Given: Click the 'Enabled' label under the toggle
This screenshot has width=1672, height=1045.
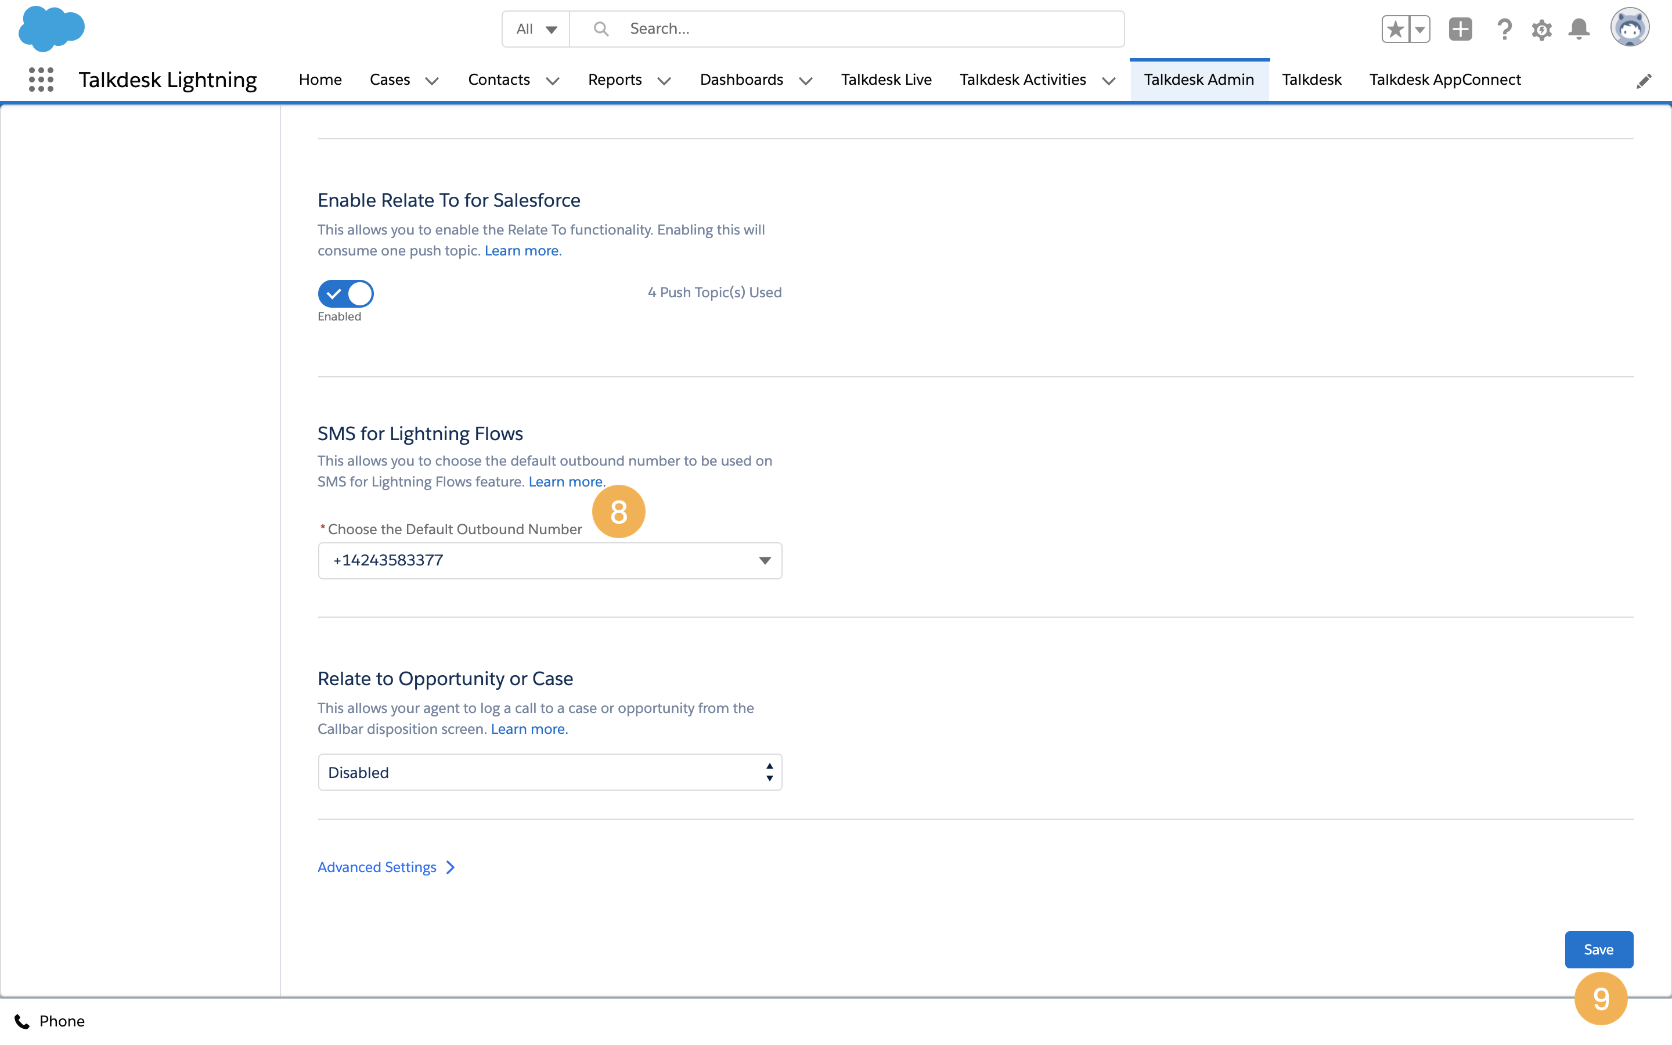Looking at the screenshot, I should 339,316.
